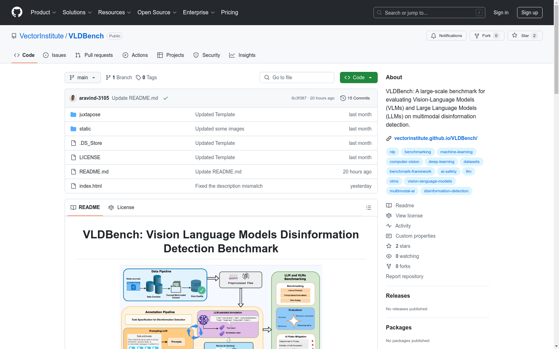
Task: Click the static folder icon
Action: (73, 129)
